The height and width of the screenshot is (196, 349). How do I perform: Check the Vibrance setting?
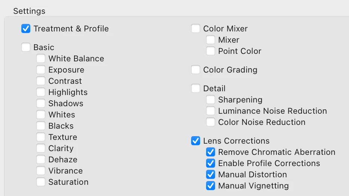(41, 171)
